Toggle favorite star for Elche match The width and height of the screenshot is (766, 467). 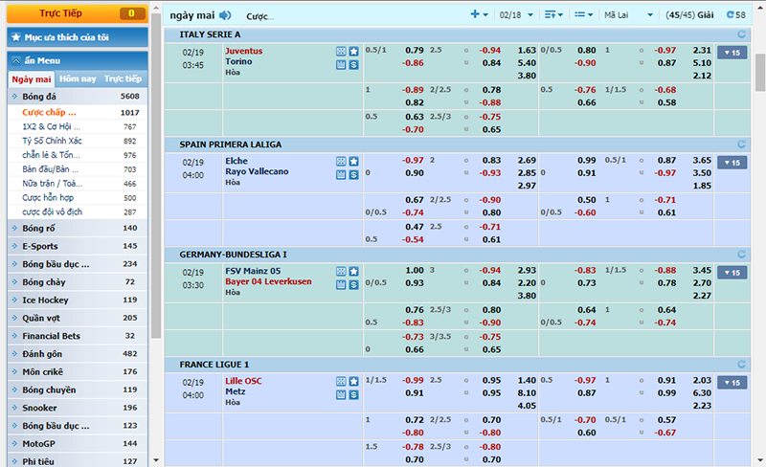(x=353, y=162)
